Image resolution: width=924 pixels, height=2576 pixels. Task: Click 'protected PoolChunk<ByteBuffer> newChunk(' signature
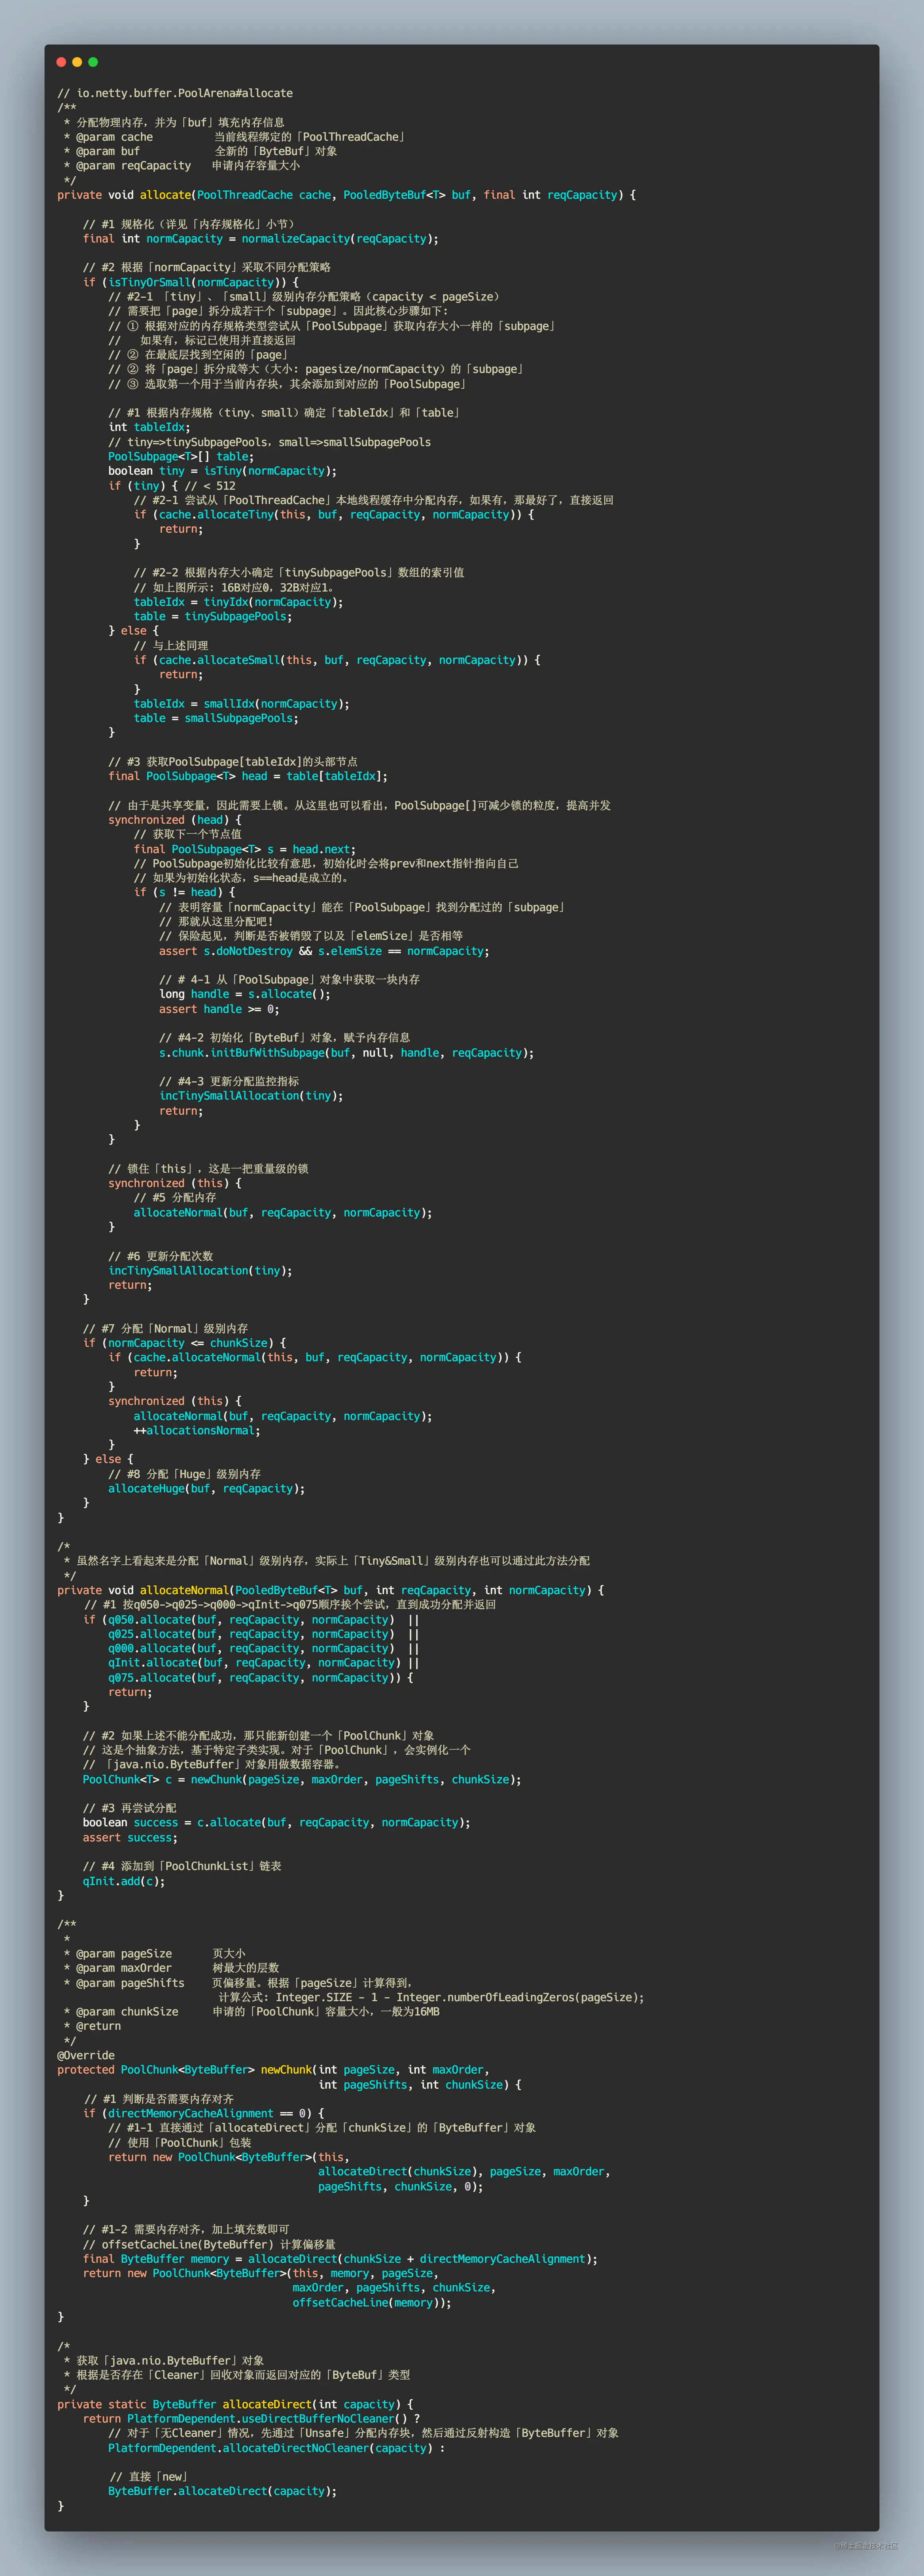coord(273,2070)
